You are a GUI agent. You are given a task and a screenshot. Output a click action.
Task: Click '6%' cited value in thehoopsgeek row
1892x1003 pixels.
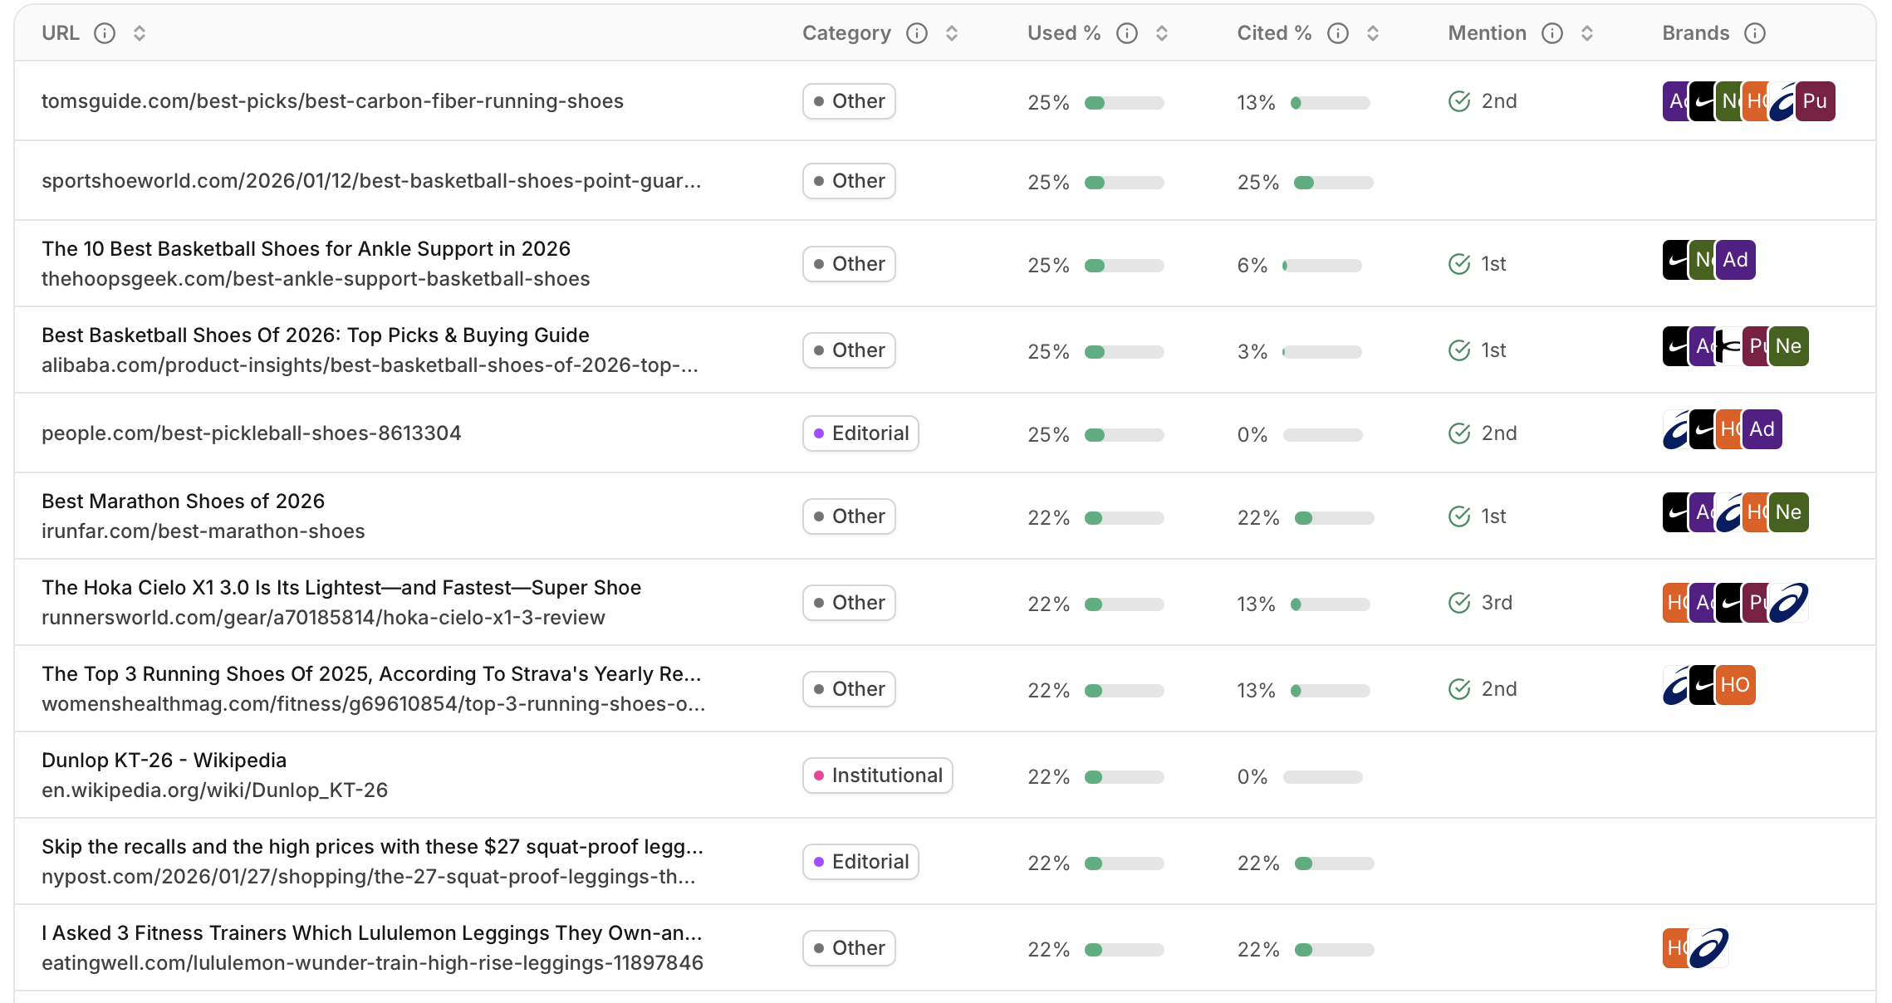1252,266
